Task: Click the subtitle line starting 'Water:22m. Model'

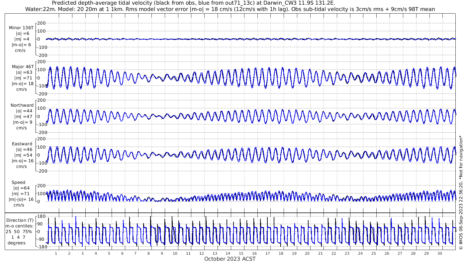Action: coord(230,9)
